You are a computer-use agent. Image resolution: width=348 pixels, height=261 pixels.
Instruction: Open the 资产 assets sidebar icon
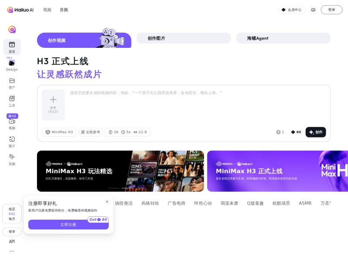click(12, 84)
